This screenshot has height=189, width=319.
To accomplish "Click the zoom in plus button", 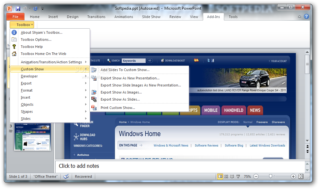I will pos(293,176).
